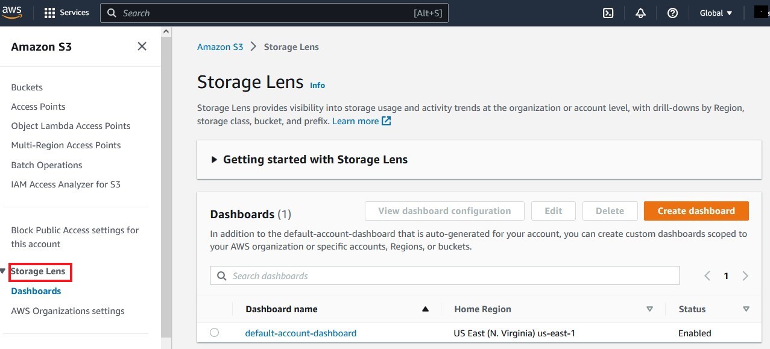
Task: Go to previous dashboards page arrow
Action: pos(707,276)
